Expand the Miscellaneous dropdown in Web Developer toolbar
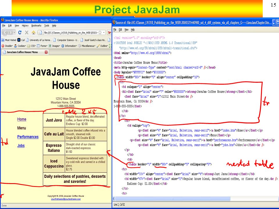Image resolution: width=279 pixels, height=209 pixels. (87, 46)
